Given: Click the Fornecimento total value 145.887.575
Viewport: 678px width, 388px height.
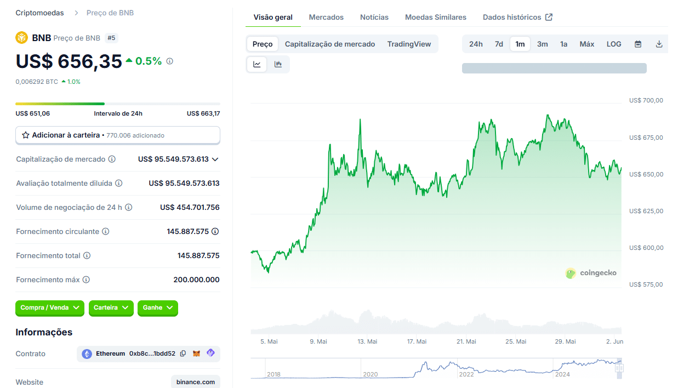Looking at the screenshot, I should (198, 255).
